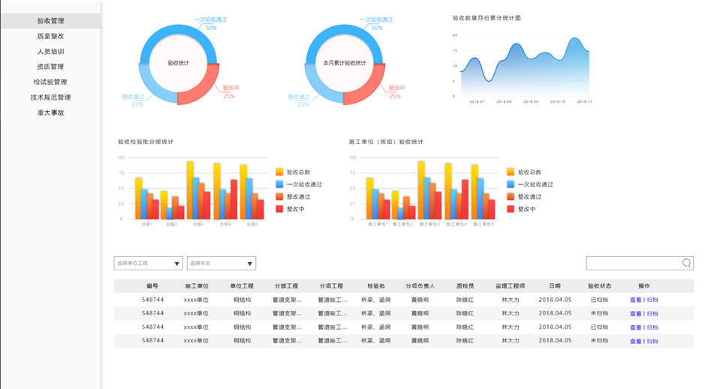
Task: Click the 质检员 column header
Action: [465, 286]
